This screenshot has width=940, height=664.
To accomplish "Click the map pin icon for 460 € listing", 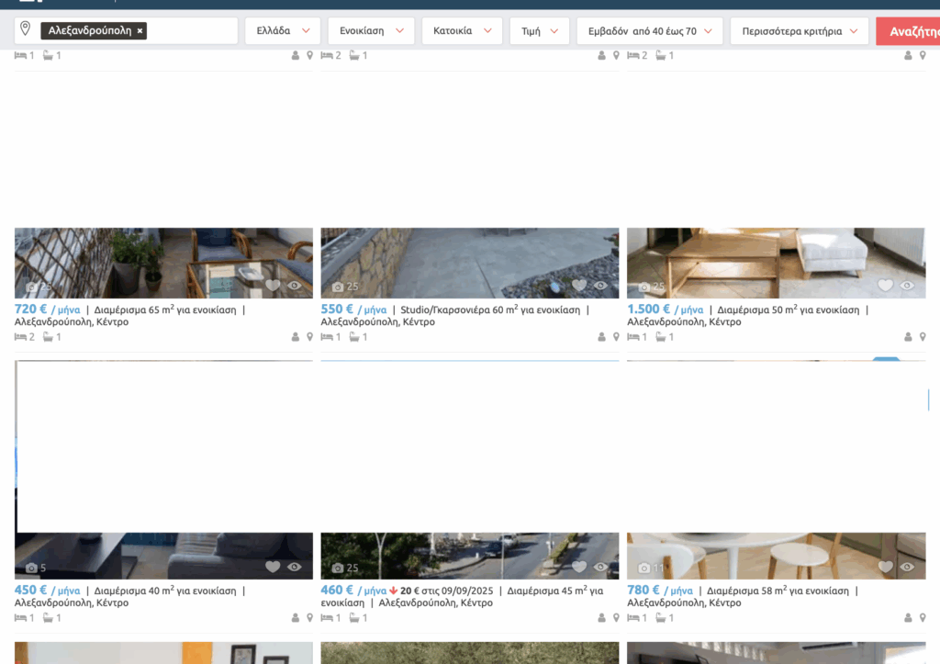I will 616,618.
